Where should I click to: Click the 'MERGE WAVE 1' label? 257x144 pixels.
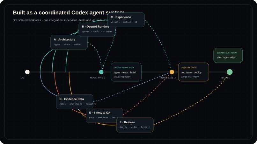click(98, 78)
